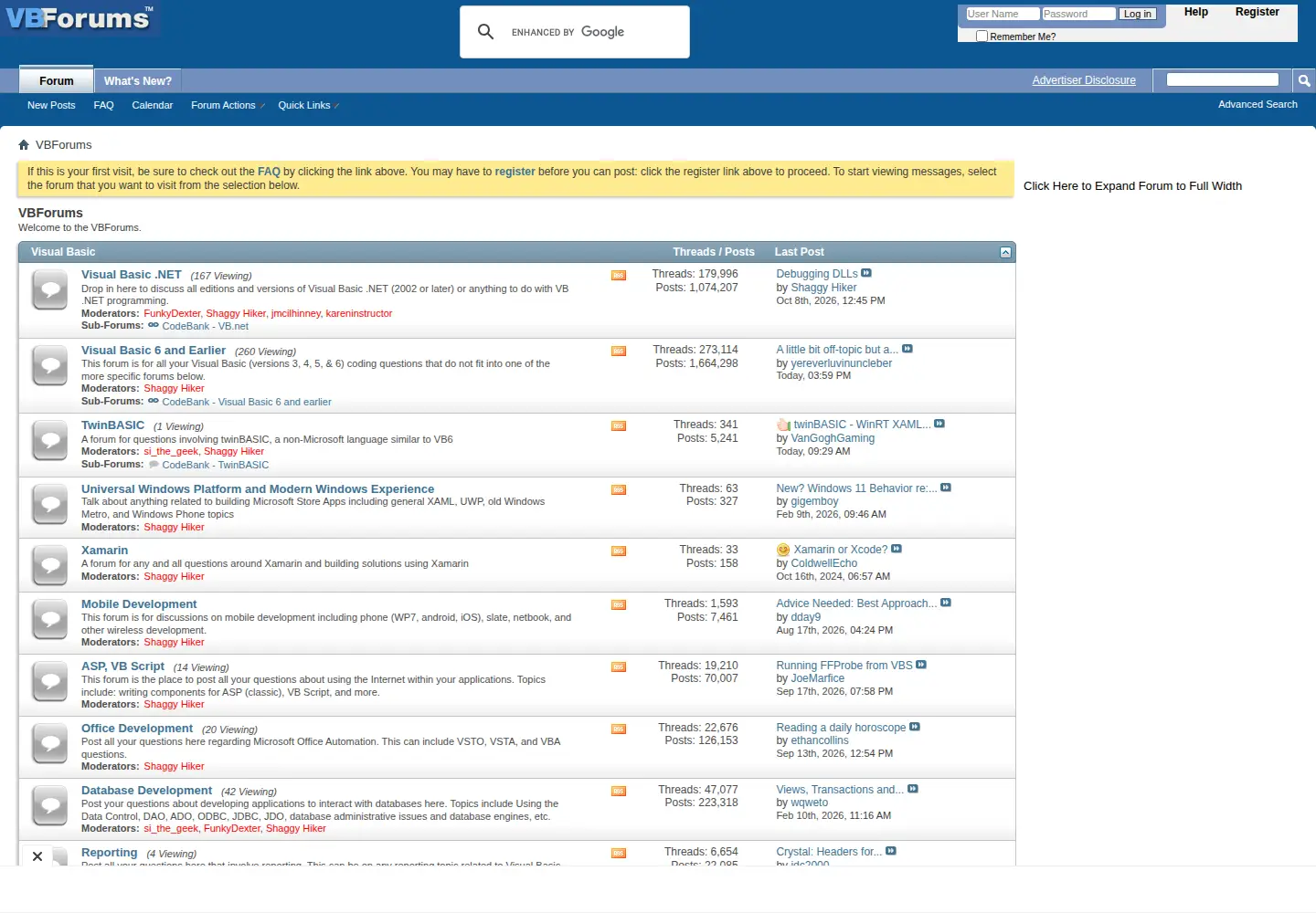This screenshot has width=1316, height=913.
Task: Open the Advertiser Disclosure link
Action: [1084, 80]
